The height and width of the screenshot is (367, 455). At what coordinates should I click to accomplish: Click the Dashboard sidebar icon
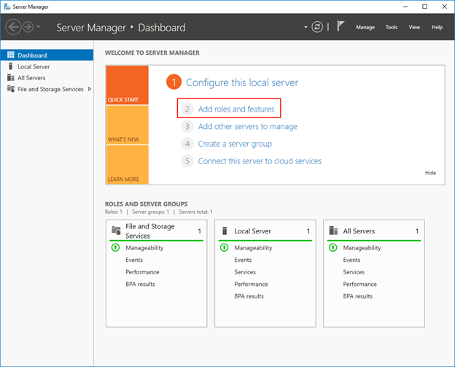point(11,55)
